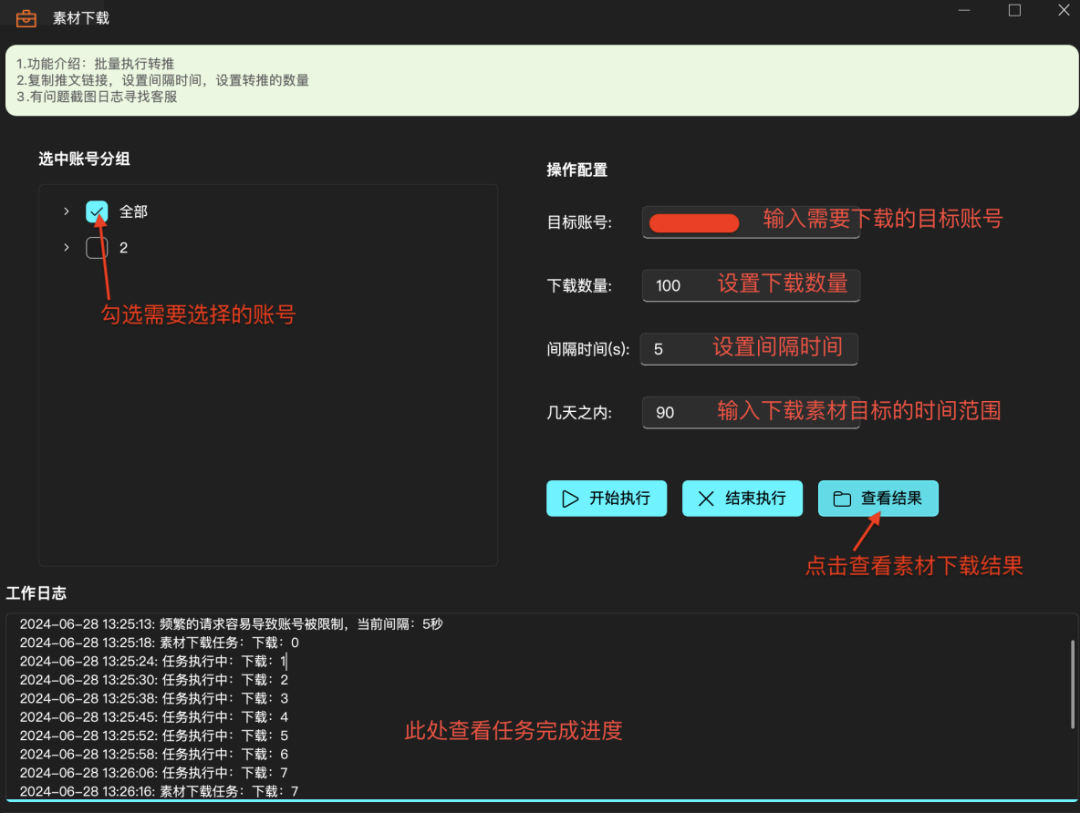Expand the 全部 group chevron
Image resolution: width=1080 pixels, height=813 pixels.
(x=66, y=211)
